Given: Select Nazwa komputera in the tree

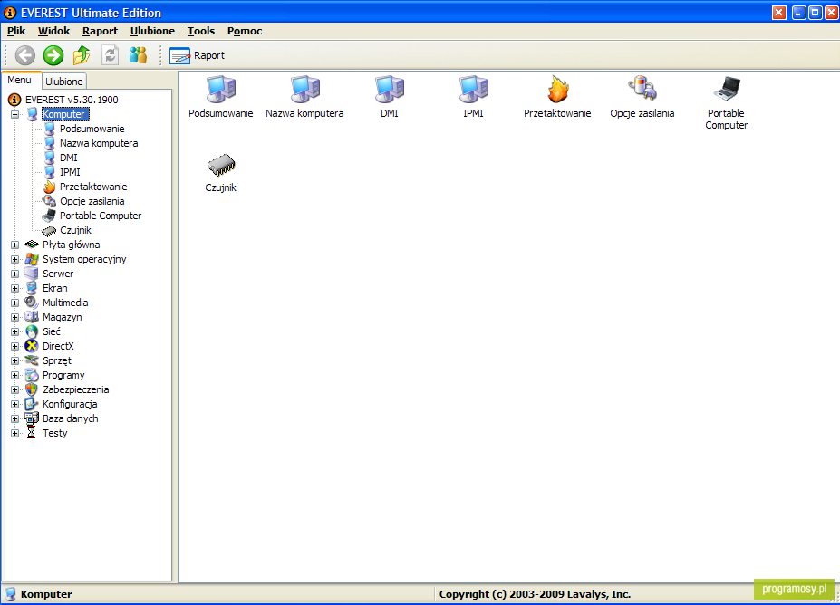Looking at the screenshot, I should (99, 143).
